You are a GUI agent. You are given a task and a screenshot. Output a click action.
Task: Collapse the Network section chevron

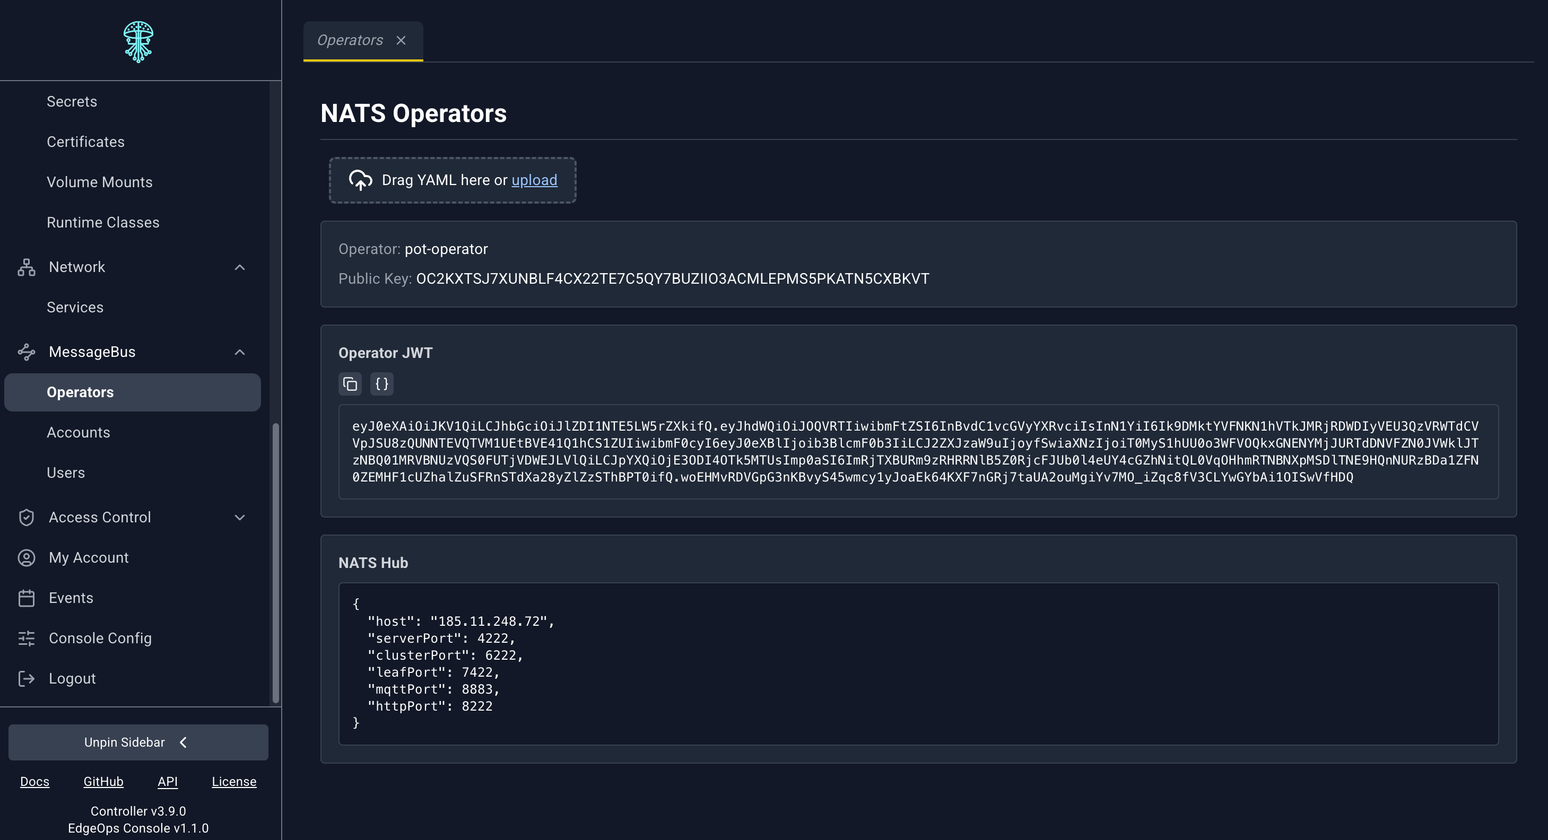[240, 267]
